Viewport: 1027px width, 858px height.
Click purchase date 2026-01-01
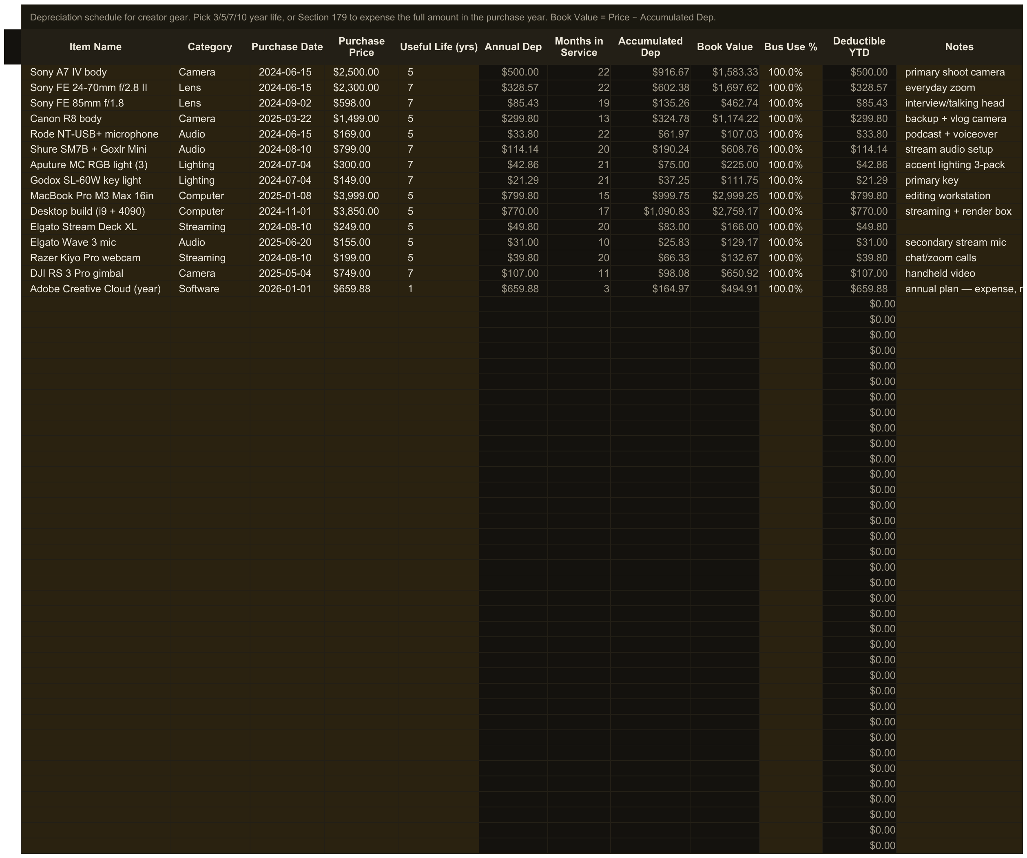(287, 289)
